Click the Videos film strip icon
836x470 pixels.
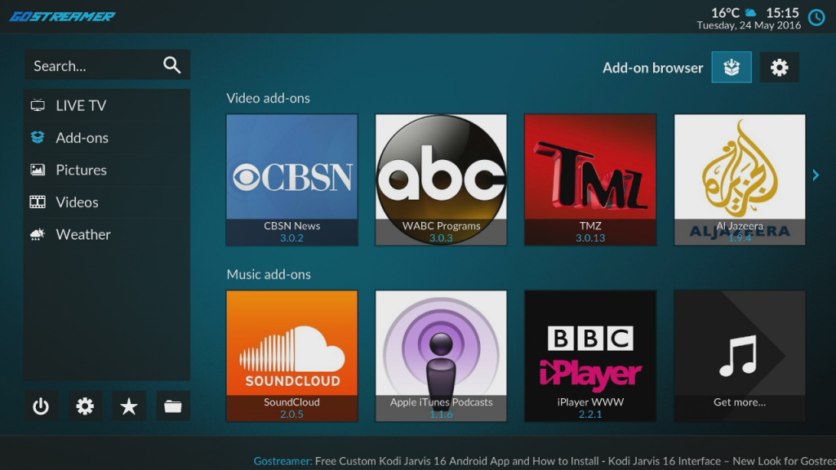[x=38, y=202]
